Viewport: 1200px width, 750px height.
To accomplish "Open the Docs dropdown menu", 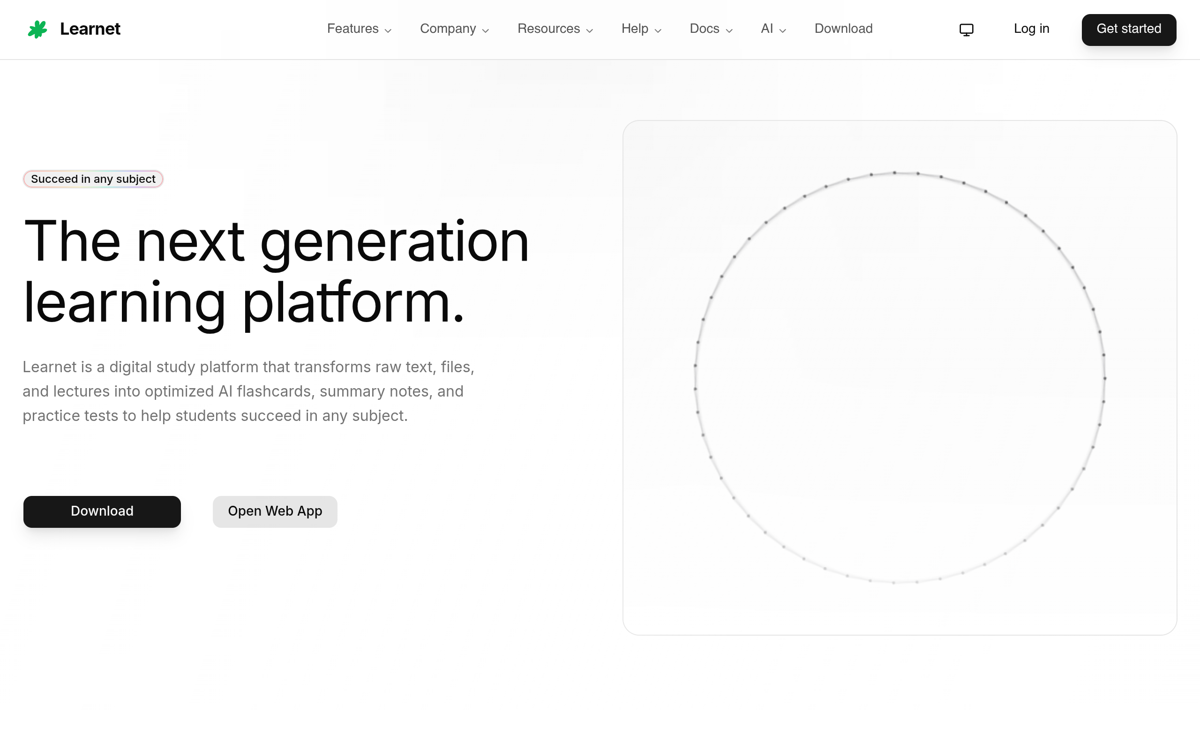I will point(711,29).
